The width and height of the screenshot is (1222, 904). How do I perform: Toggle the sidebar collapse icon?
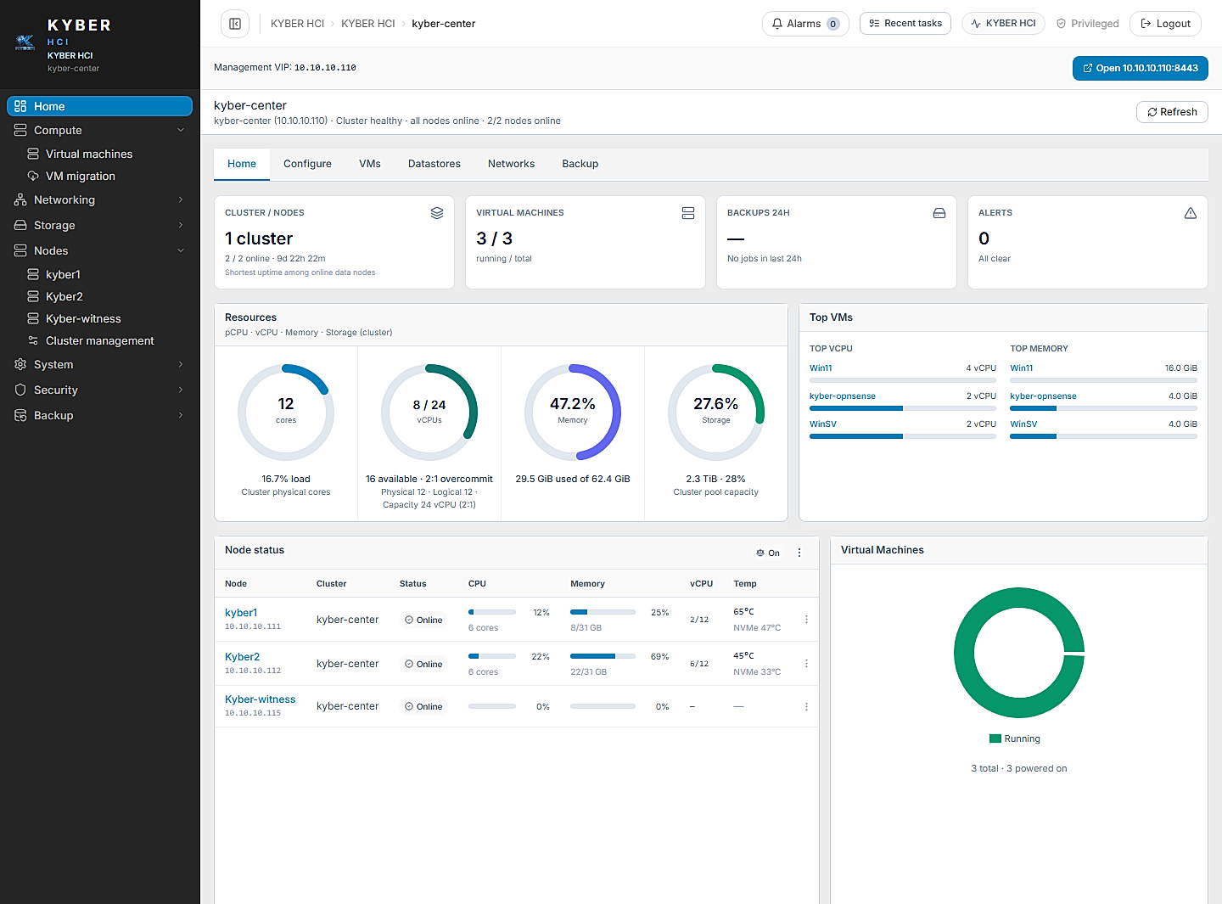point(235,24)
